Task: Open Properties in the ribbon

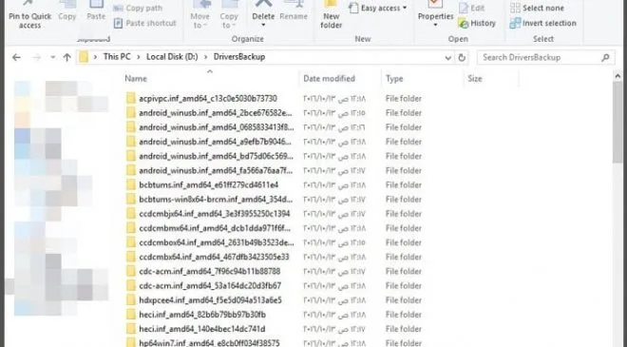Action: pos(435,10)
